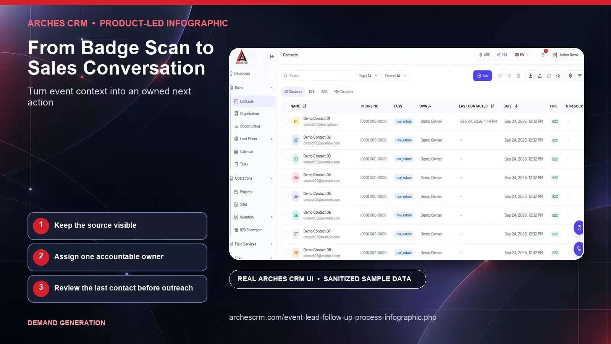Click the D4 avatar for Demo Contact 04

click(x=296, y=178)
